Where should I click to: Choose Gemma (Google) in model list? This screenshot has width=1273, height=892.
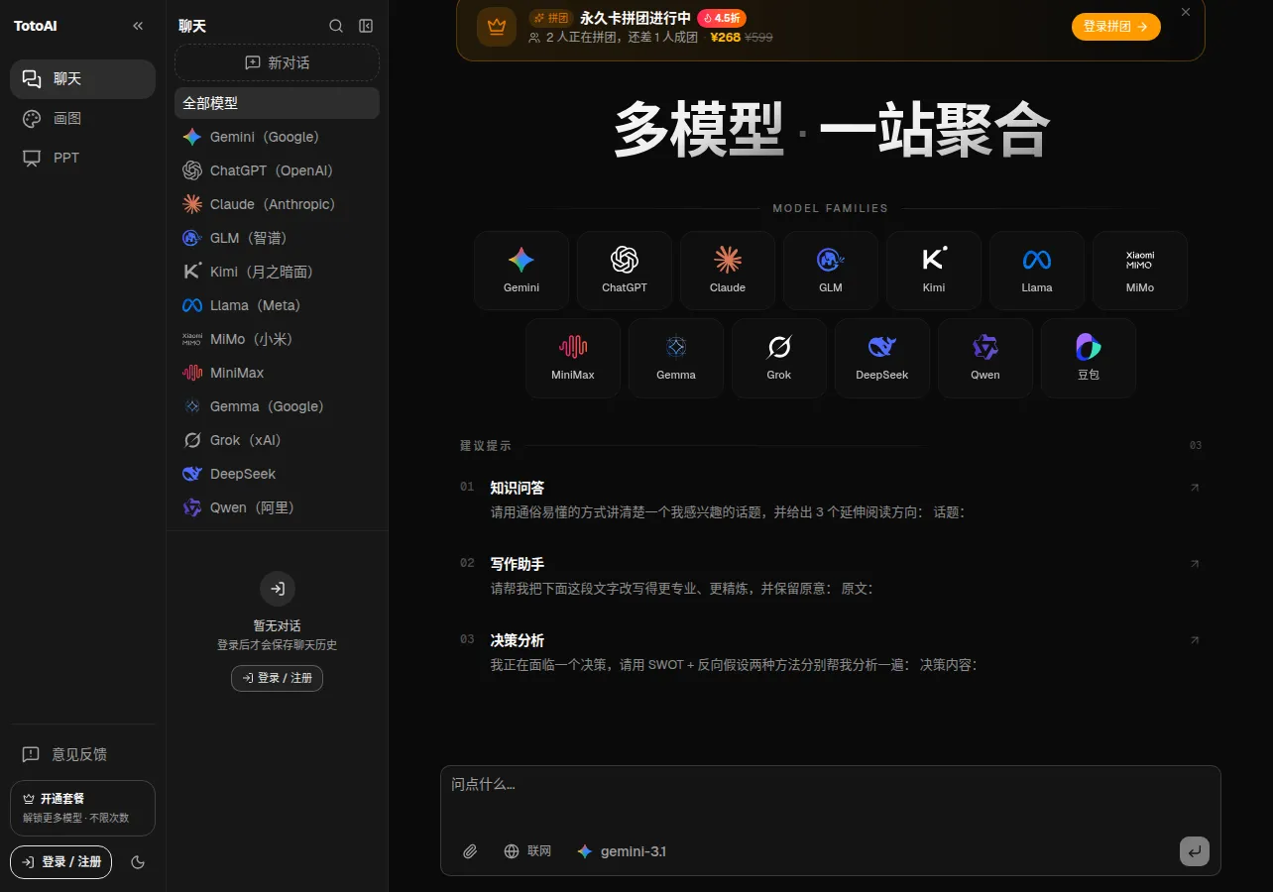[x=277, y=406]
